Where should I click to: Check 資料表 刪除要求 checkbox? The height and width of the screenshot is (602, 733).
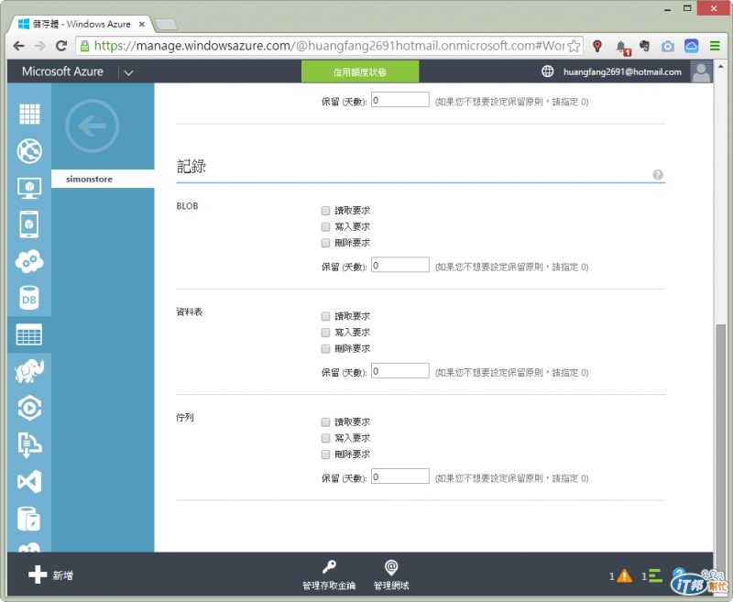click(x=326, y=348)
